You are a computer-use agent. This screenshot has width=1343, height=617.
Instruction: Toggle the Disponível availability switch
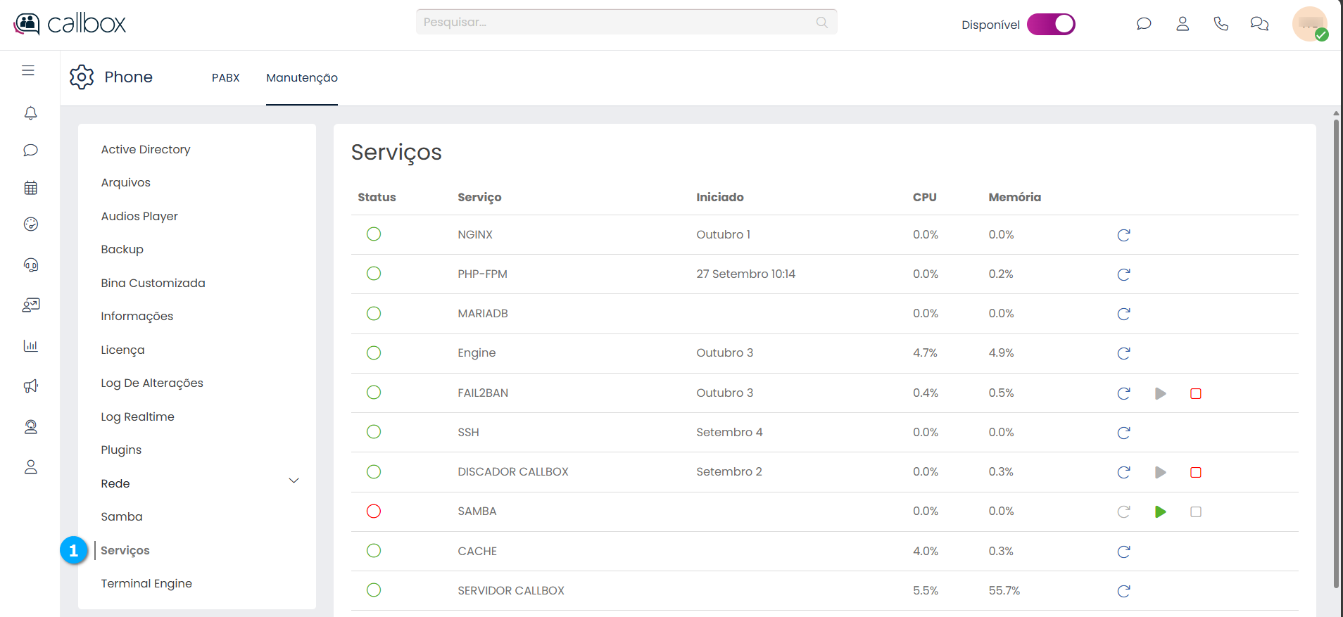pos(1051,25)
